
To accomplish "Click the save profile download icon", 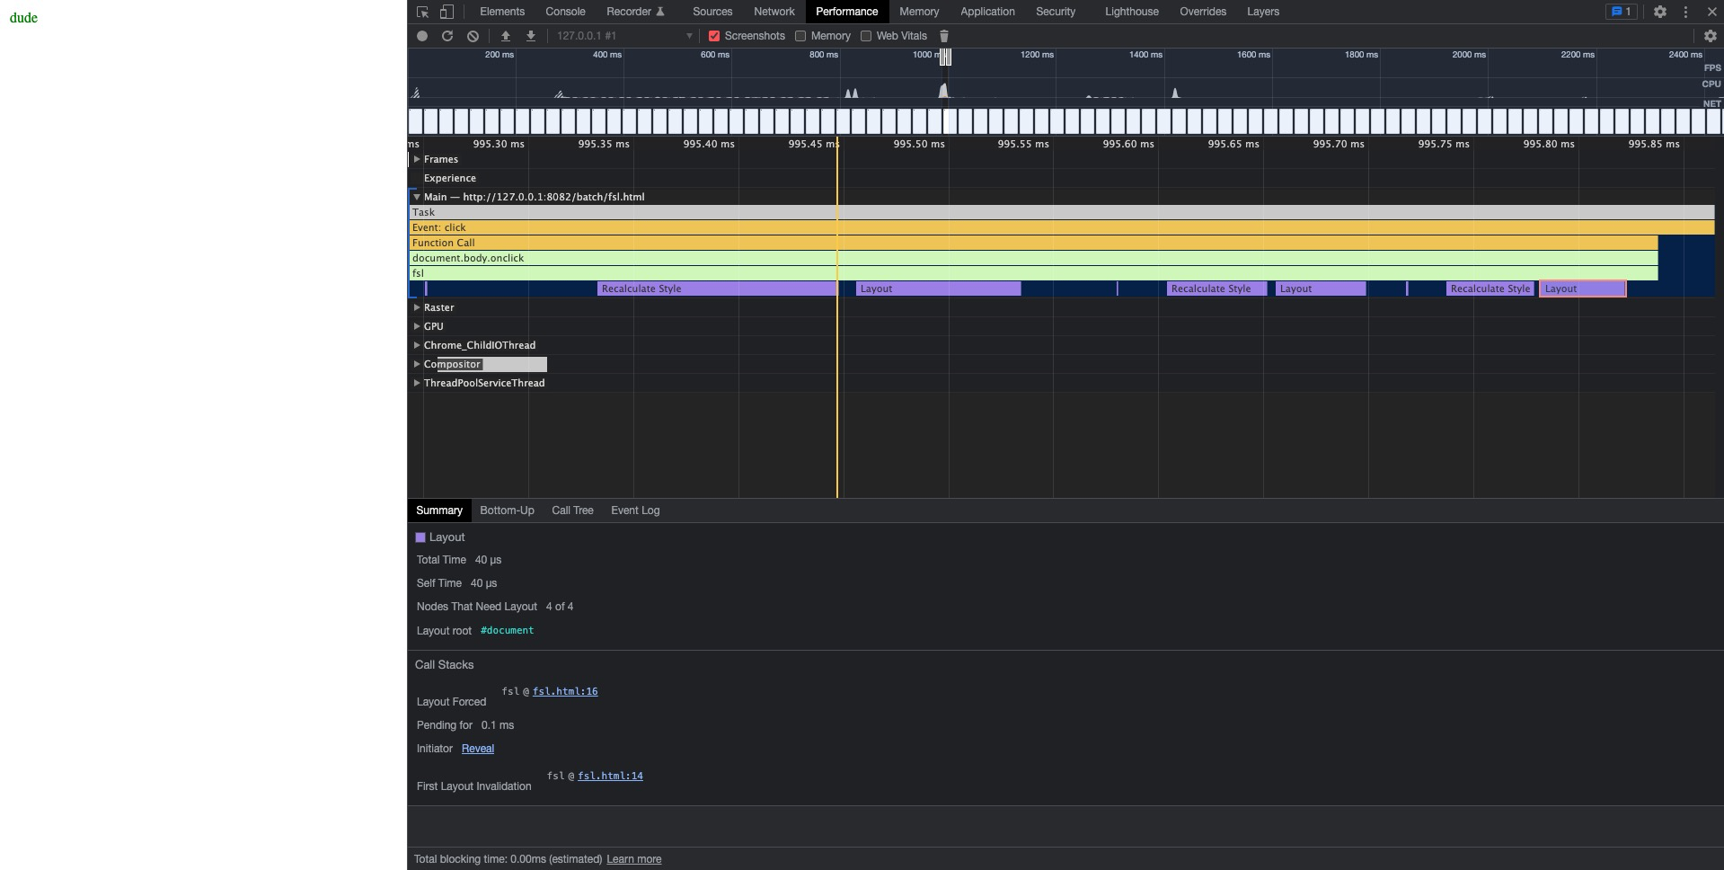I will click(x=531, y=36).
